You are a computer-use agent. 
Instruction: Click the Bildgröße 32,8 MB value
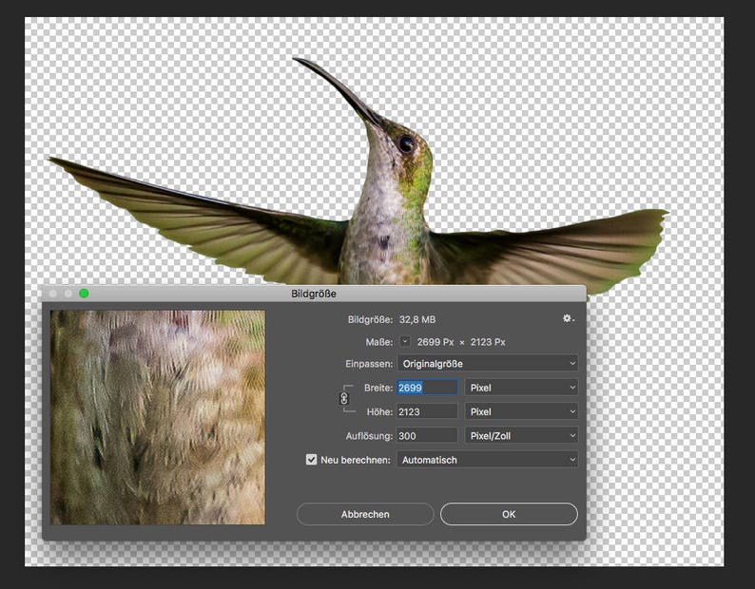click(x=417, y=319)
